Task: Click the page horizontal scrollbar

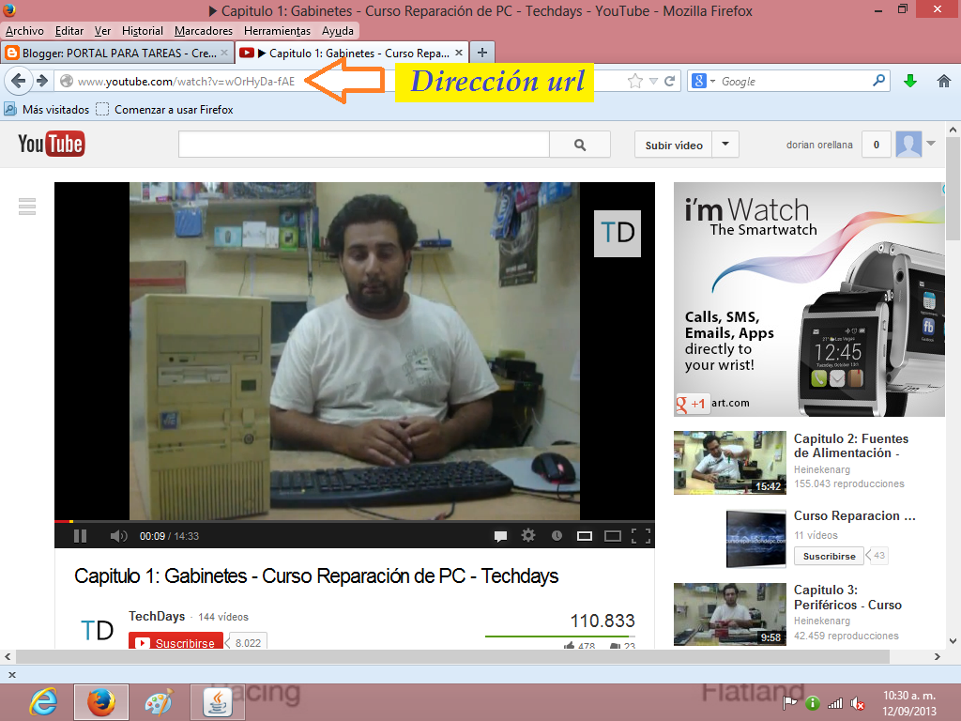Action: coord(452,656)
